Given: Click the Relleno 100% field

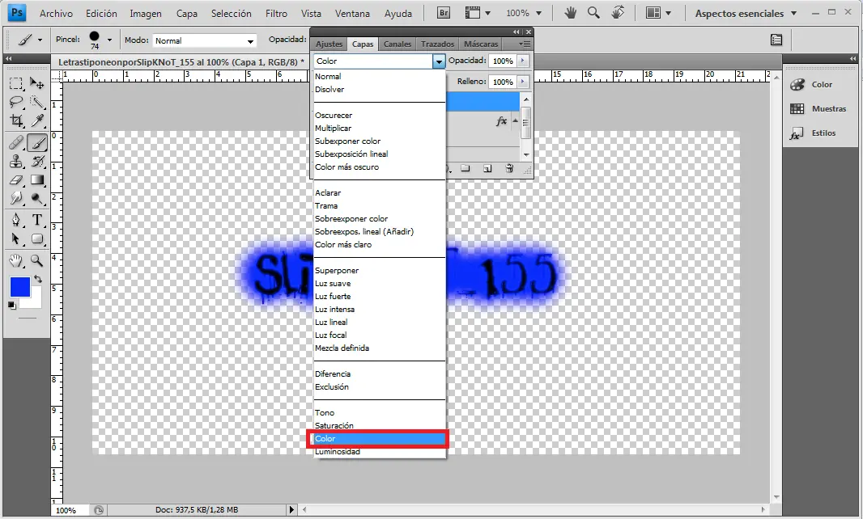Looking at the screenshot, I should click(503, 82).
